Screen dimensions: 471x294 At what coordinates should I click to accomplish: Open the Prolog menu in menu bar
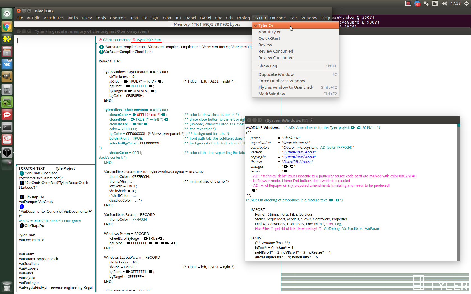[x=243, y=18]
